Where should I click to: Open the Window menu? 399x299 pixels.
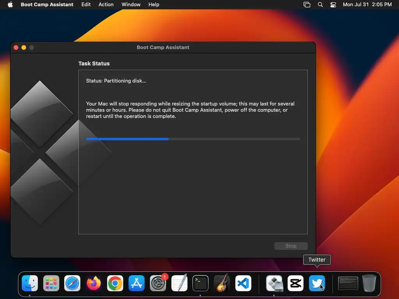coord(131,4)
